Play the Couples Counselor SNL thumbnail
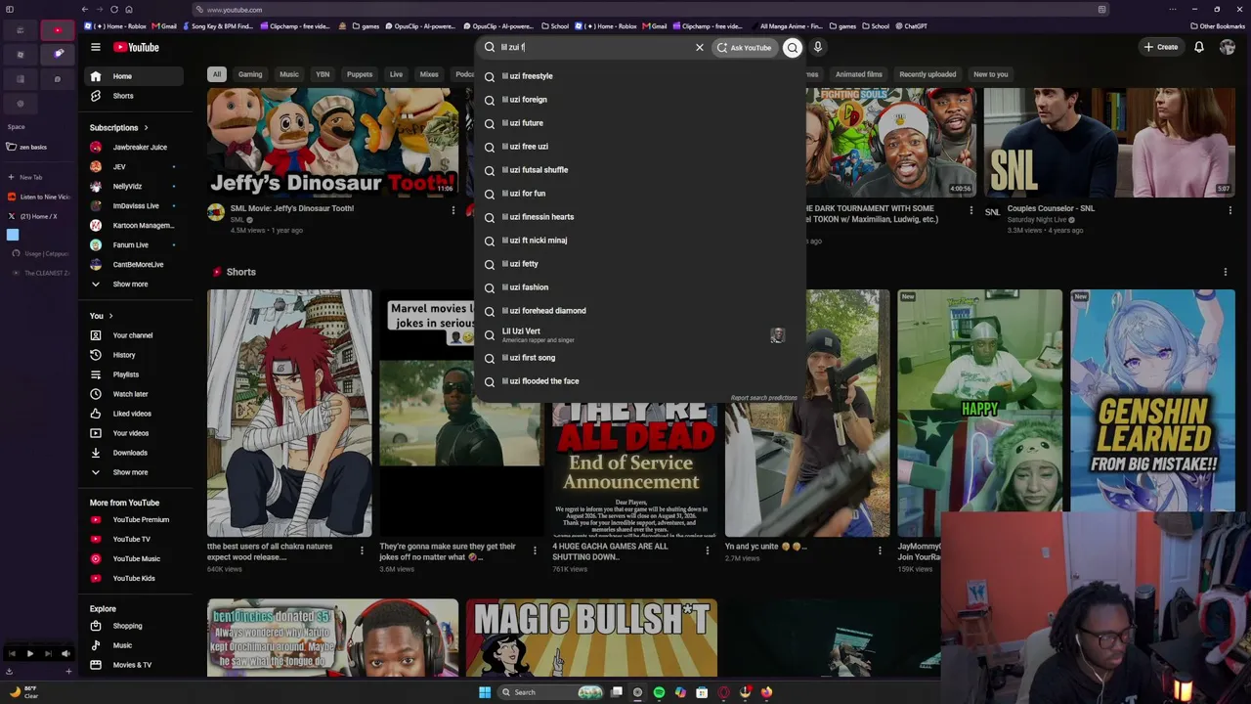Image resolution: width=1251 pixels, height=704 pixels. (x=1109, y=143)
